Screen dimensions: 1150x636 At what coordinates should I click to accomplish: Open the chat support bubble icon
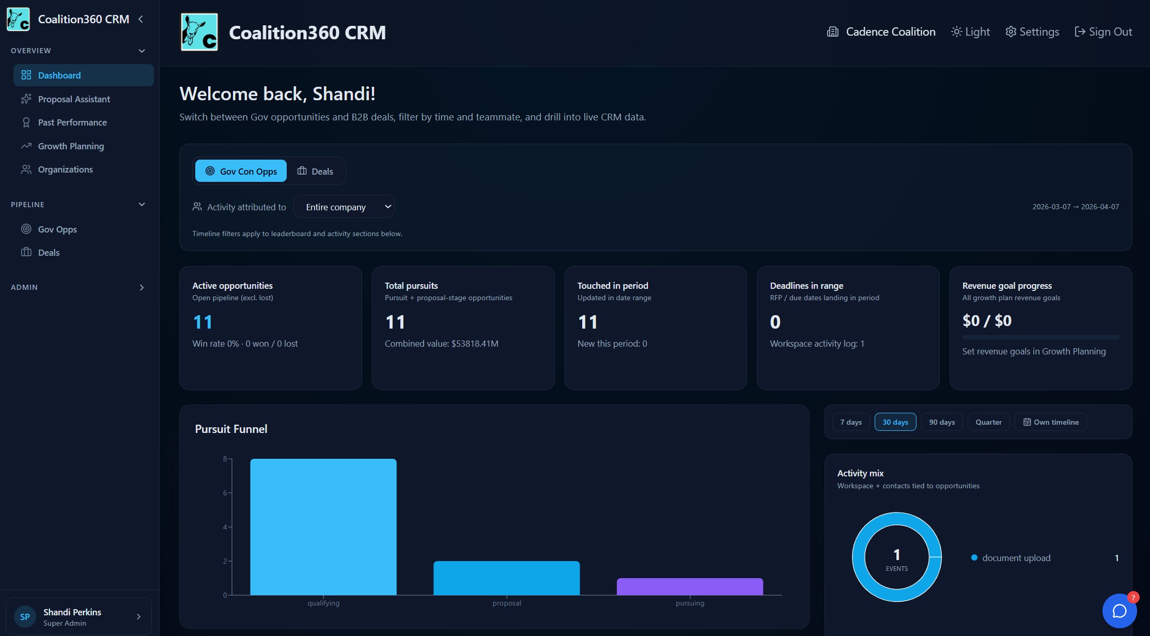(1119, 611)
